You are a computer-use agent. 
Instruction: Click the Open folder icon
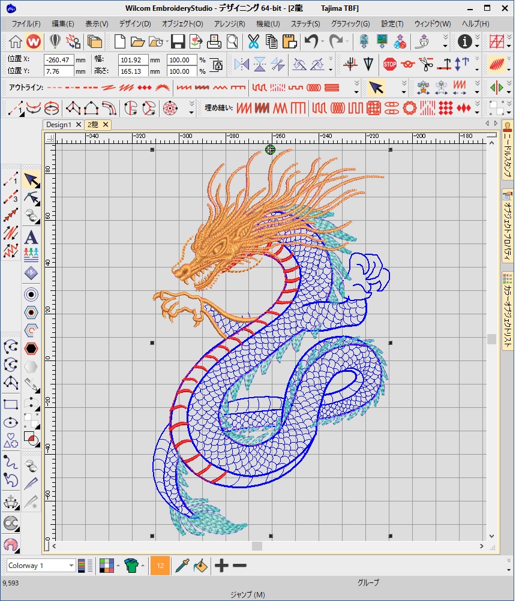(x=137, y=41)
